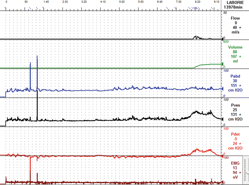Image resolution: width=249 pixels, height=185 pixels.
Task: Click the 8:20 time label
Action: 198,2
